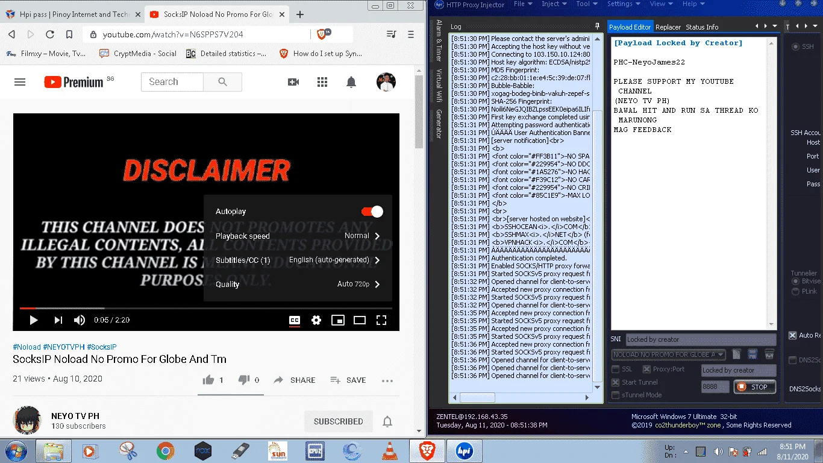Image resolution: width=823 pixels, height=463 pixels.
Task: Toggle Autoplay switch off
Action: pyautogui.click(x=372, y=212)
